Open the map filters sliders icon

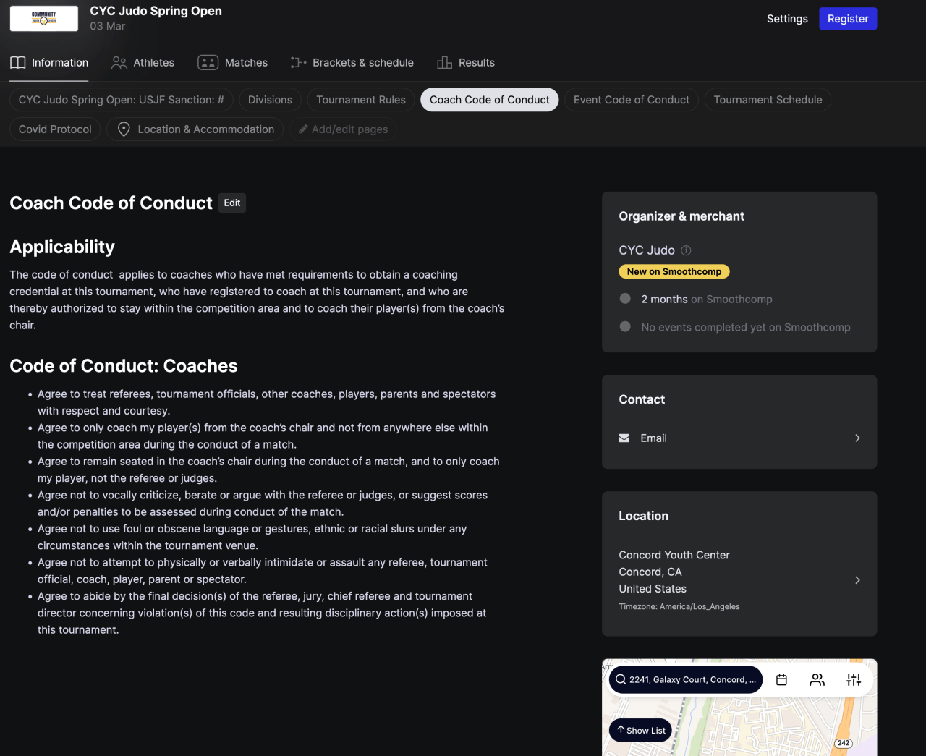tap(854, 680)
